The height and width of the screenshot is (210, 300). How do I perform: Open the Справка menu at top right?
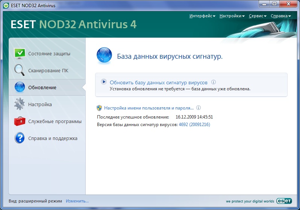pos(280,16)
